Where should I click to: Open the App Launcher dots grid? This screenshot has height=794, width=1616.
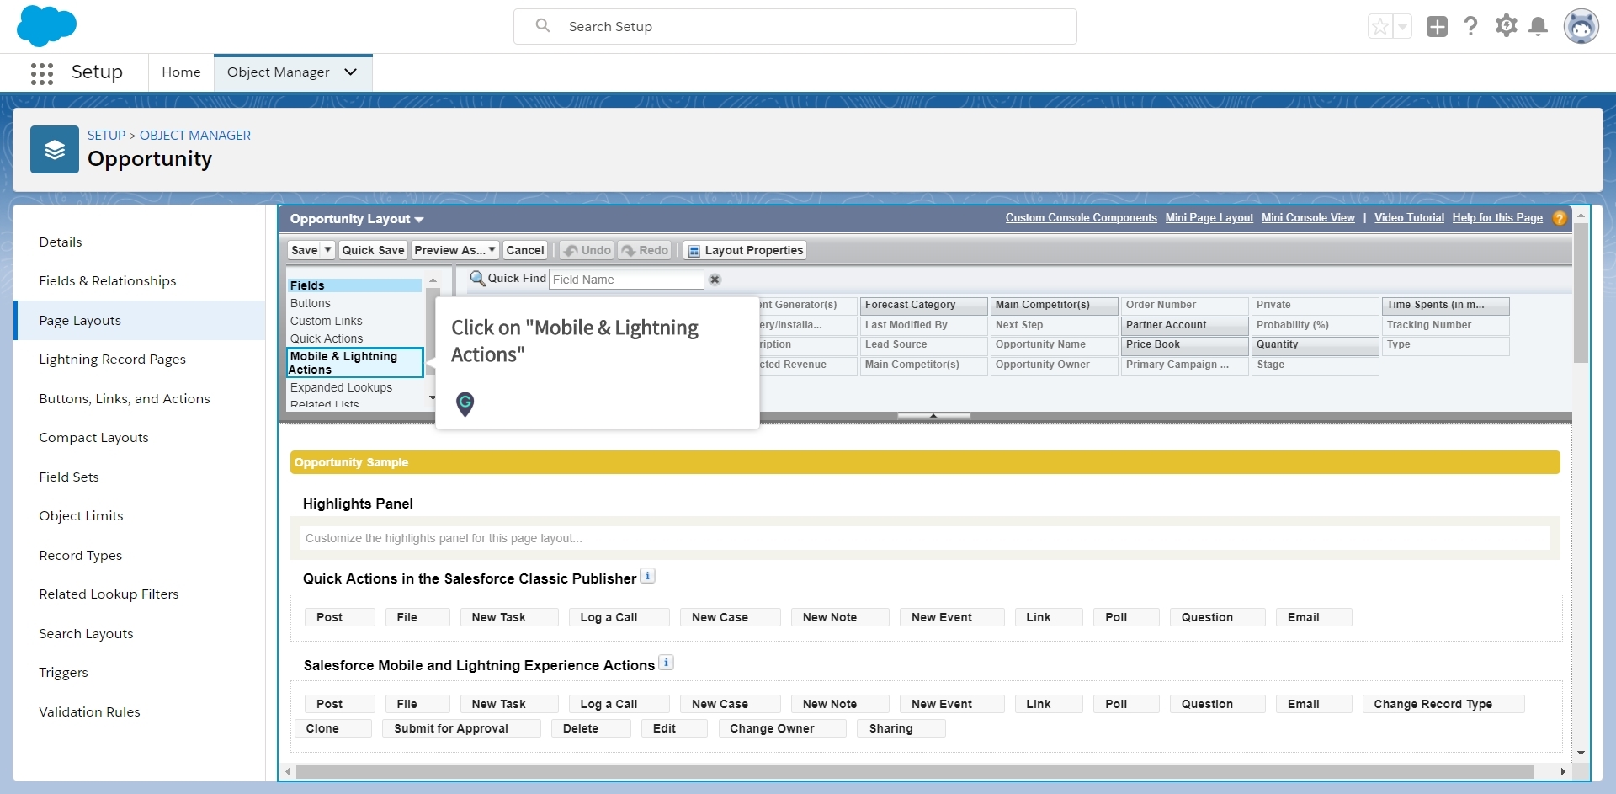coord(42,73)
